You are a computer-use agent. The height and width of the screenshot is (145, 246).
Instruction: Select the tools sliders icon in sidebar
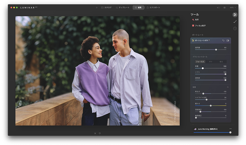[x=235, y=15]
